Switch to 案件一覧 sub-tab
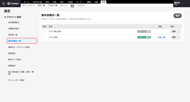190x102 pixels. tap(41, 5)
